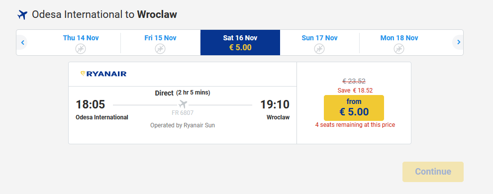This screenshot has width=493, height=194.
Task: Choose the Mon 18 Nov date tab
Action: [x=399, y=42]
